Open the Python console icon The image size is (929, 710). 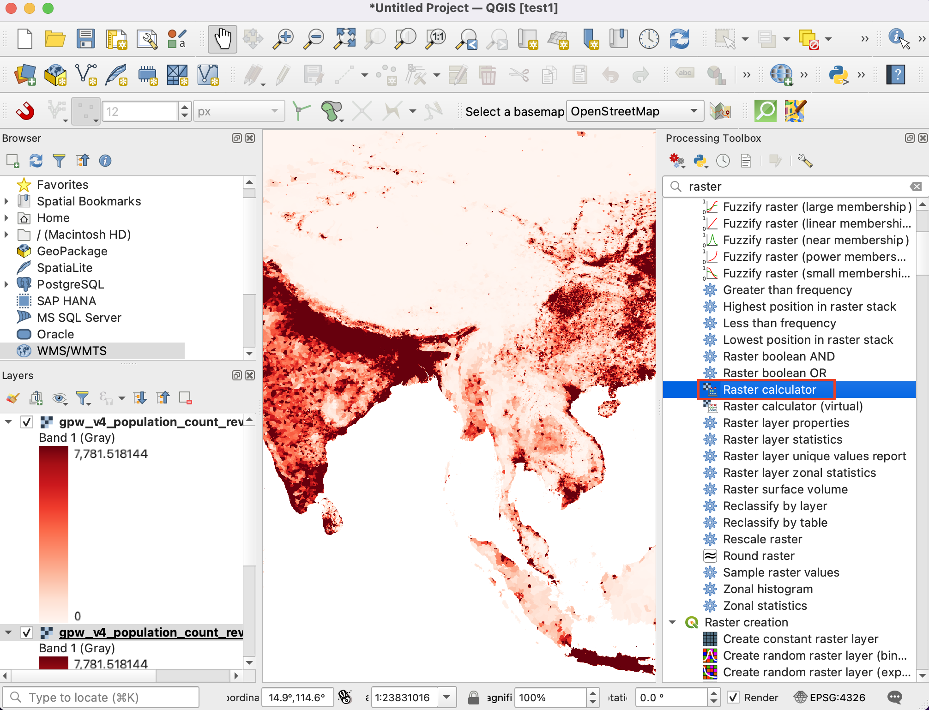click(x=838, y=75)
